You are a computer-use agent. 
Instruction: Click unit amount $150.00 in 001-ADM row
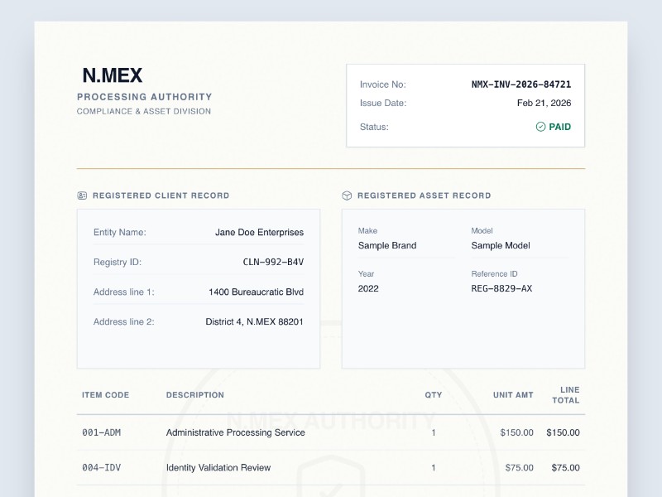pos(516,432)
